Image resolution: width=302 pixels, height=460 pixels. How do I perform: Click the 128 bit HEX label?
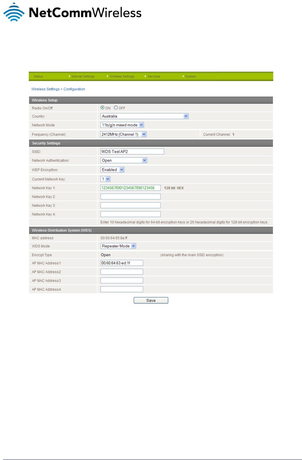174,188
